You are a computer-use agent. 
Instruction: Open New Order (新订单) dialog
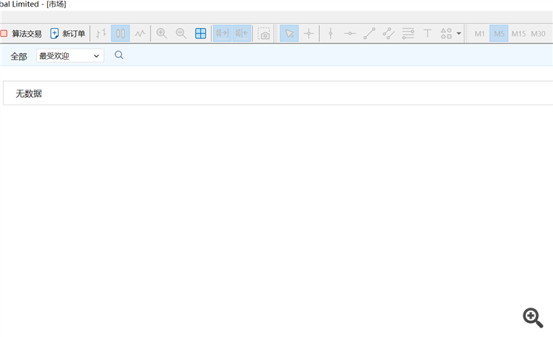click(68, 34)
